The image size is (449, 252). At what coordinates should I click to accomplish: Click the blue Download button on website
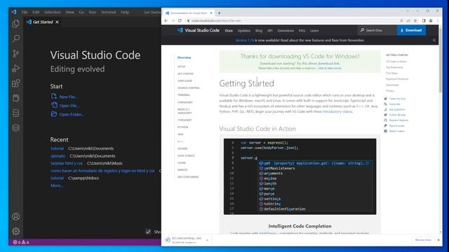point(411,30)
